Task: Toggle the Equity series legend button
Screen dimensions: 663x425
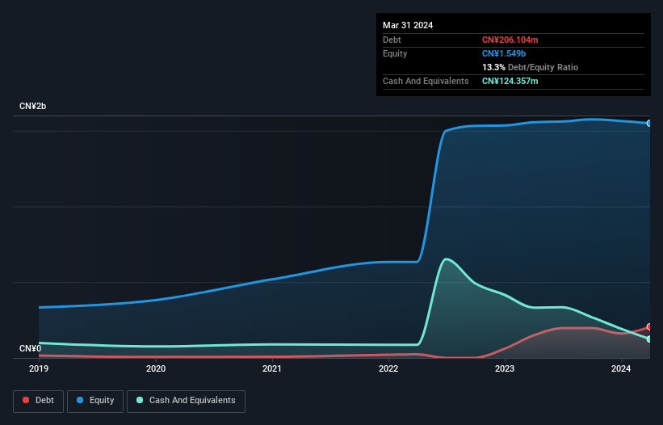Action: click(95, 401)
